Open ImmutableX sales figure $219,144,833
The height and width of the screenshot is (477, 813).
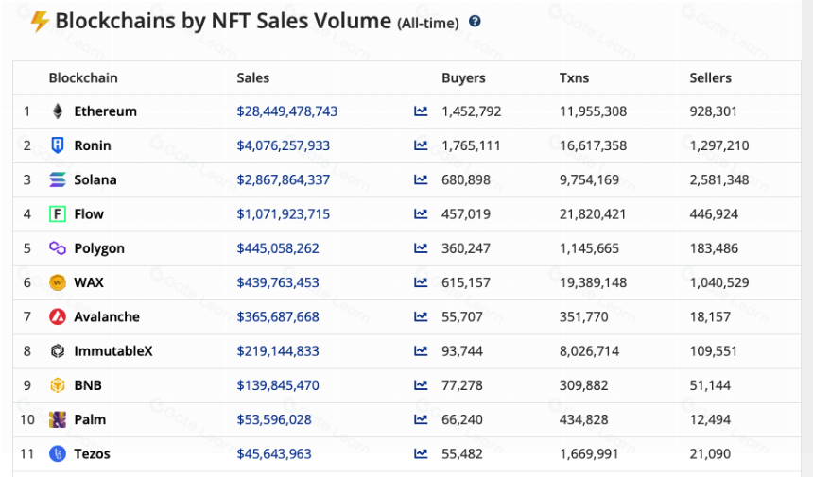[x=278, y=351]
